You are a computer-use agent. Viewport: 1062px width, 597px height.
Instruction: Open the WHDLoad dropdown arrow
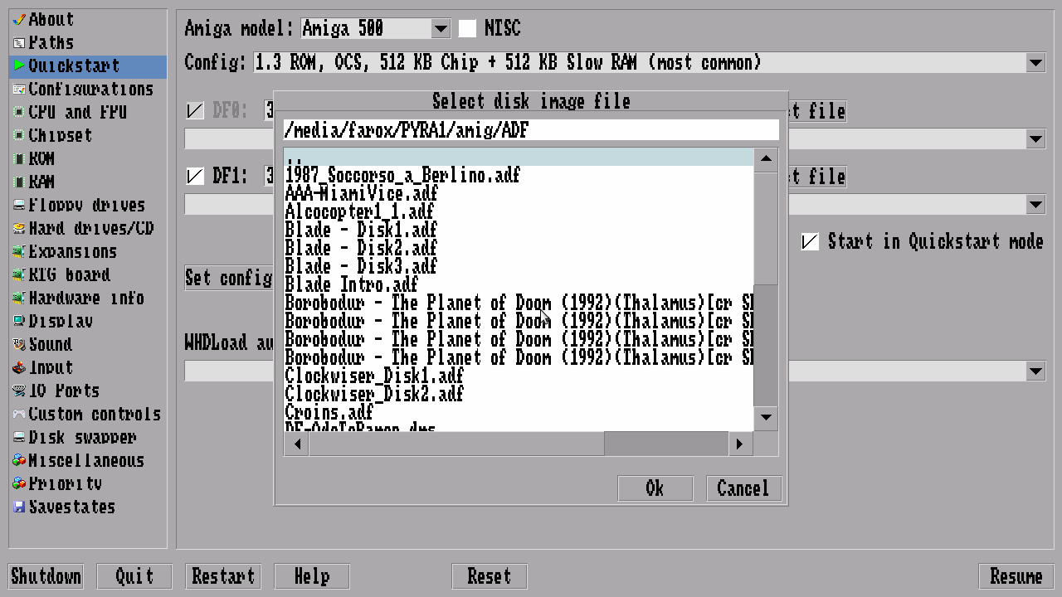tap(1035, 371)
